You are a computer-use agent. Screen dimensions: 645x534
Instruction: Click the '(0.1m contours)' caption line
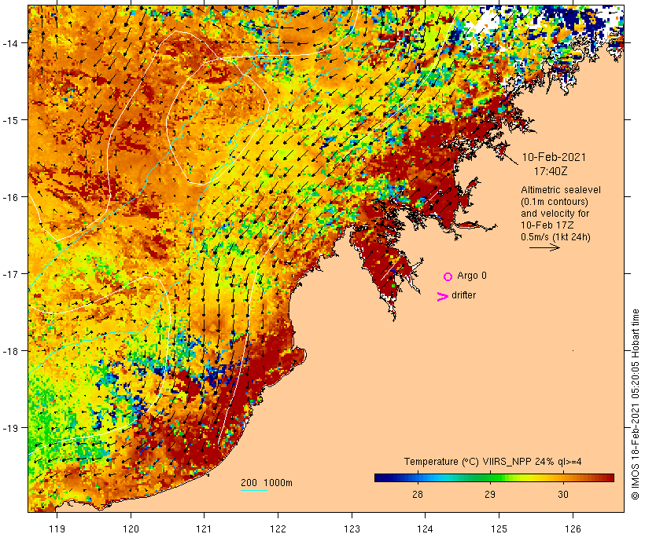click(x=555, y=202)
